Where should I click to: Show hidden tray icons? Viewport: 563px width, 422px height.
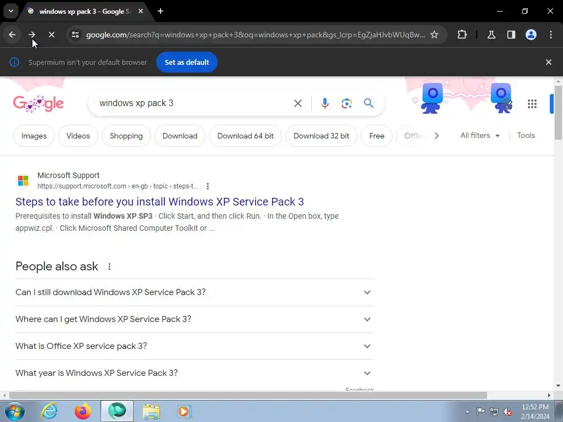click(x=467, y=412)
